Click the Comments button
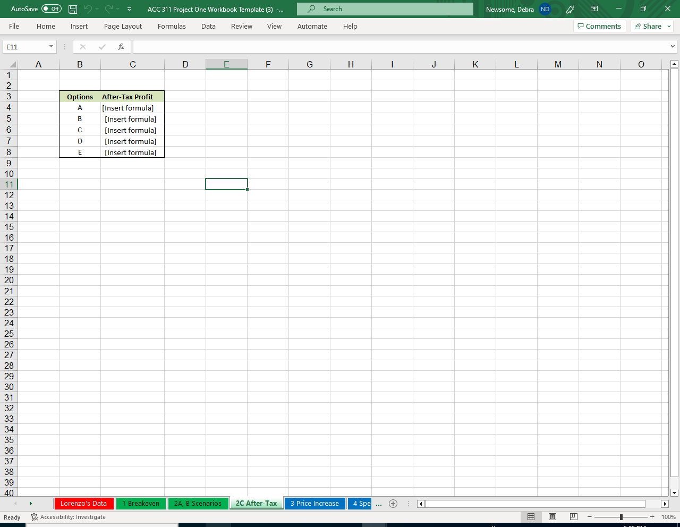680x527 pixels. pos(599,26)
